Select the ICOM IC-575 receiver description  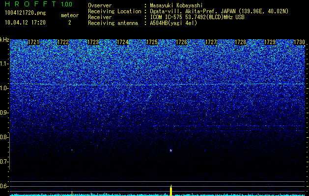tap(197, 17)
